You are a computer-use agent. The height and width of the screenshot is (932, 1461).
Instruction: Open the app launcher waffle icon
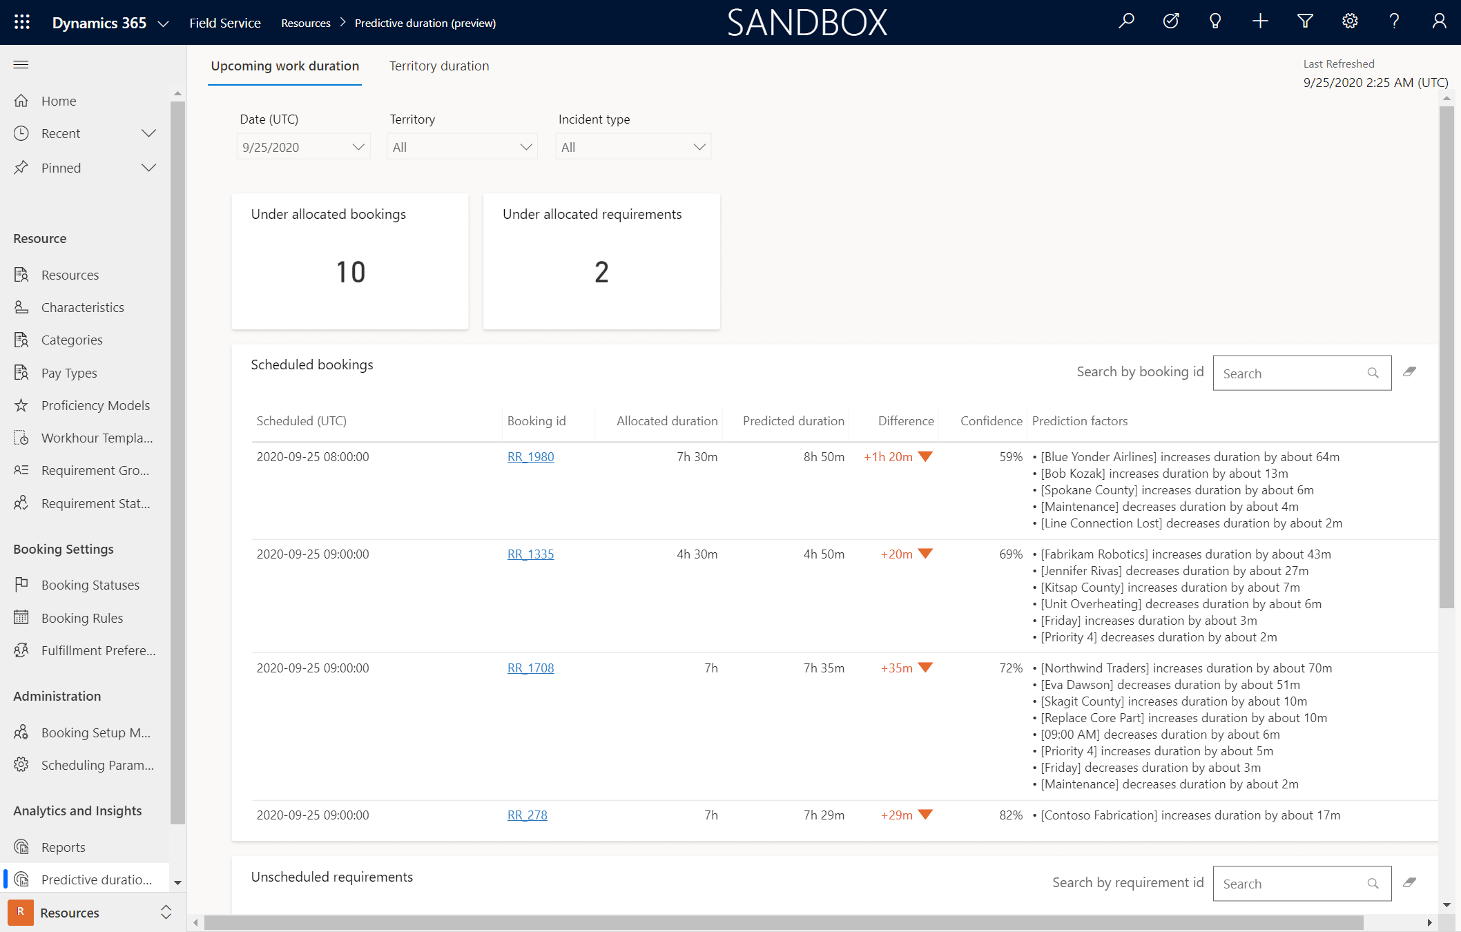click(22, 22)
